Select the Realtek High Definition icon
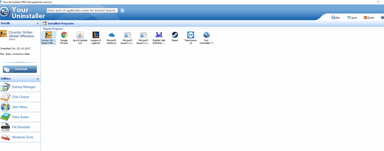384x151 pixels. 159,35
